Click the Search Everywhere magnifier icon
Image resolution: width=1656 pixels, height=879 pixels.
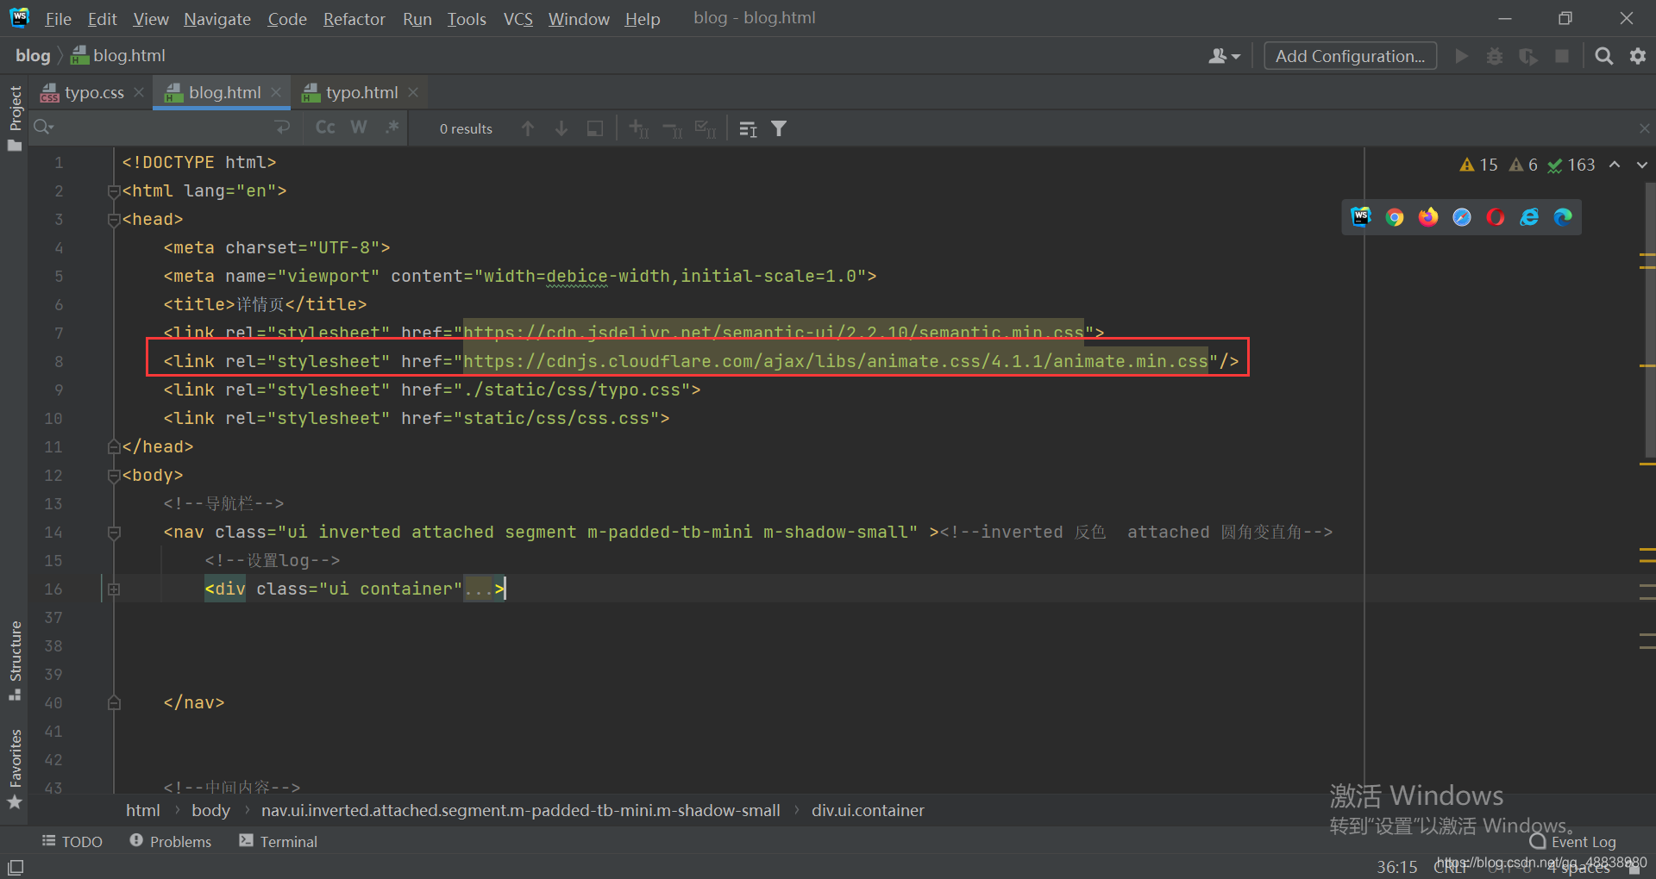(1603, 56)
